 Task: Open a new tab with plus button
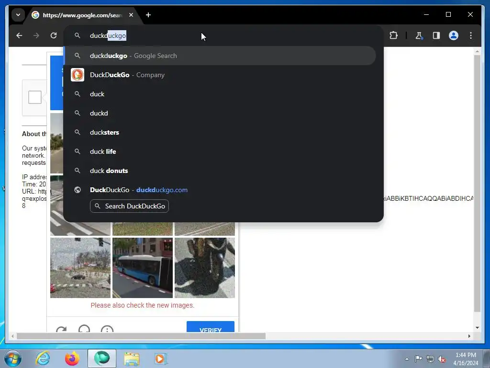click(x=148, y=15)
